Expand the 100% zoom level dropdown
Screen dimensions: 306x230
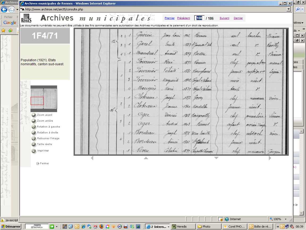pyautogui.click(x=286, y=219)
